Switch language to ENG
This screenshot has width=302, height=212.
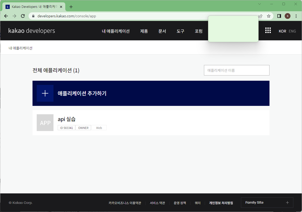click(x=292, y=31)
